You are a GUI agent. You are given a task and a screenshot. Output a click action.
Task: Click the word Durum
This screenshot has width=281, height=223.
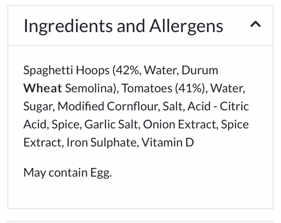click(x=200, y=70)
